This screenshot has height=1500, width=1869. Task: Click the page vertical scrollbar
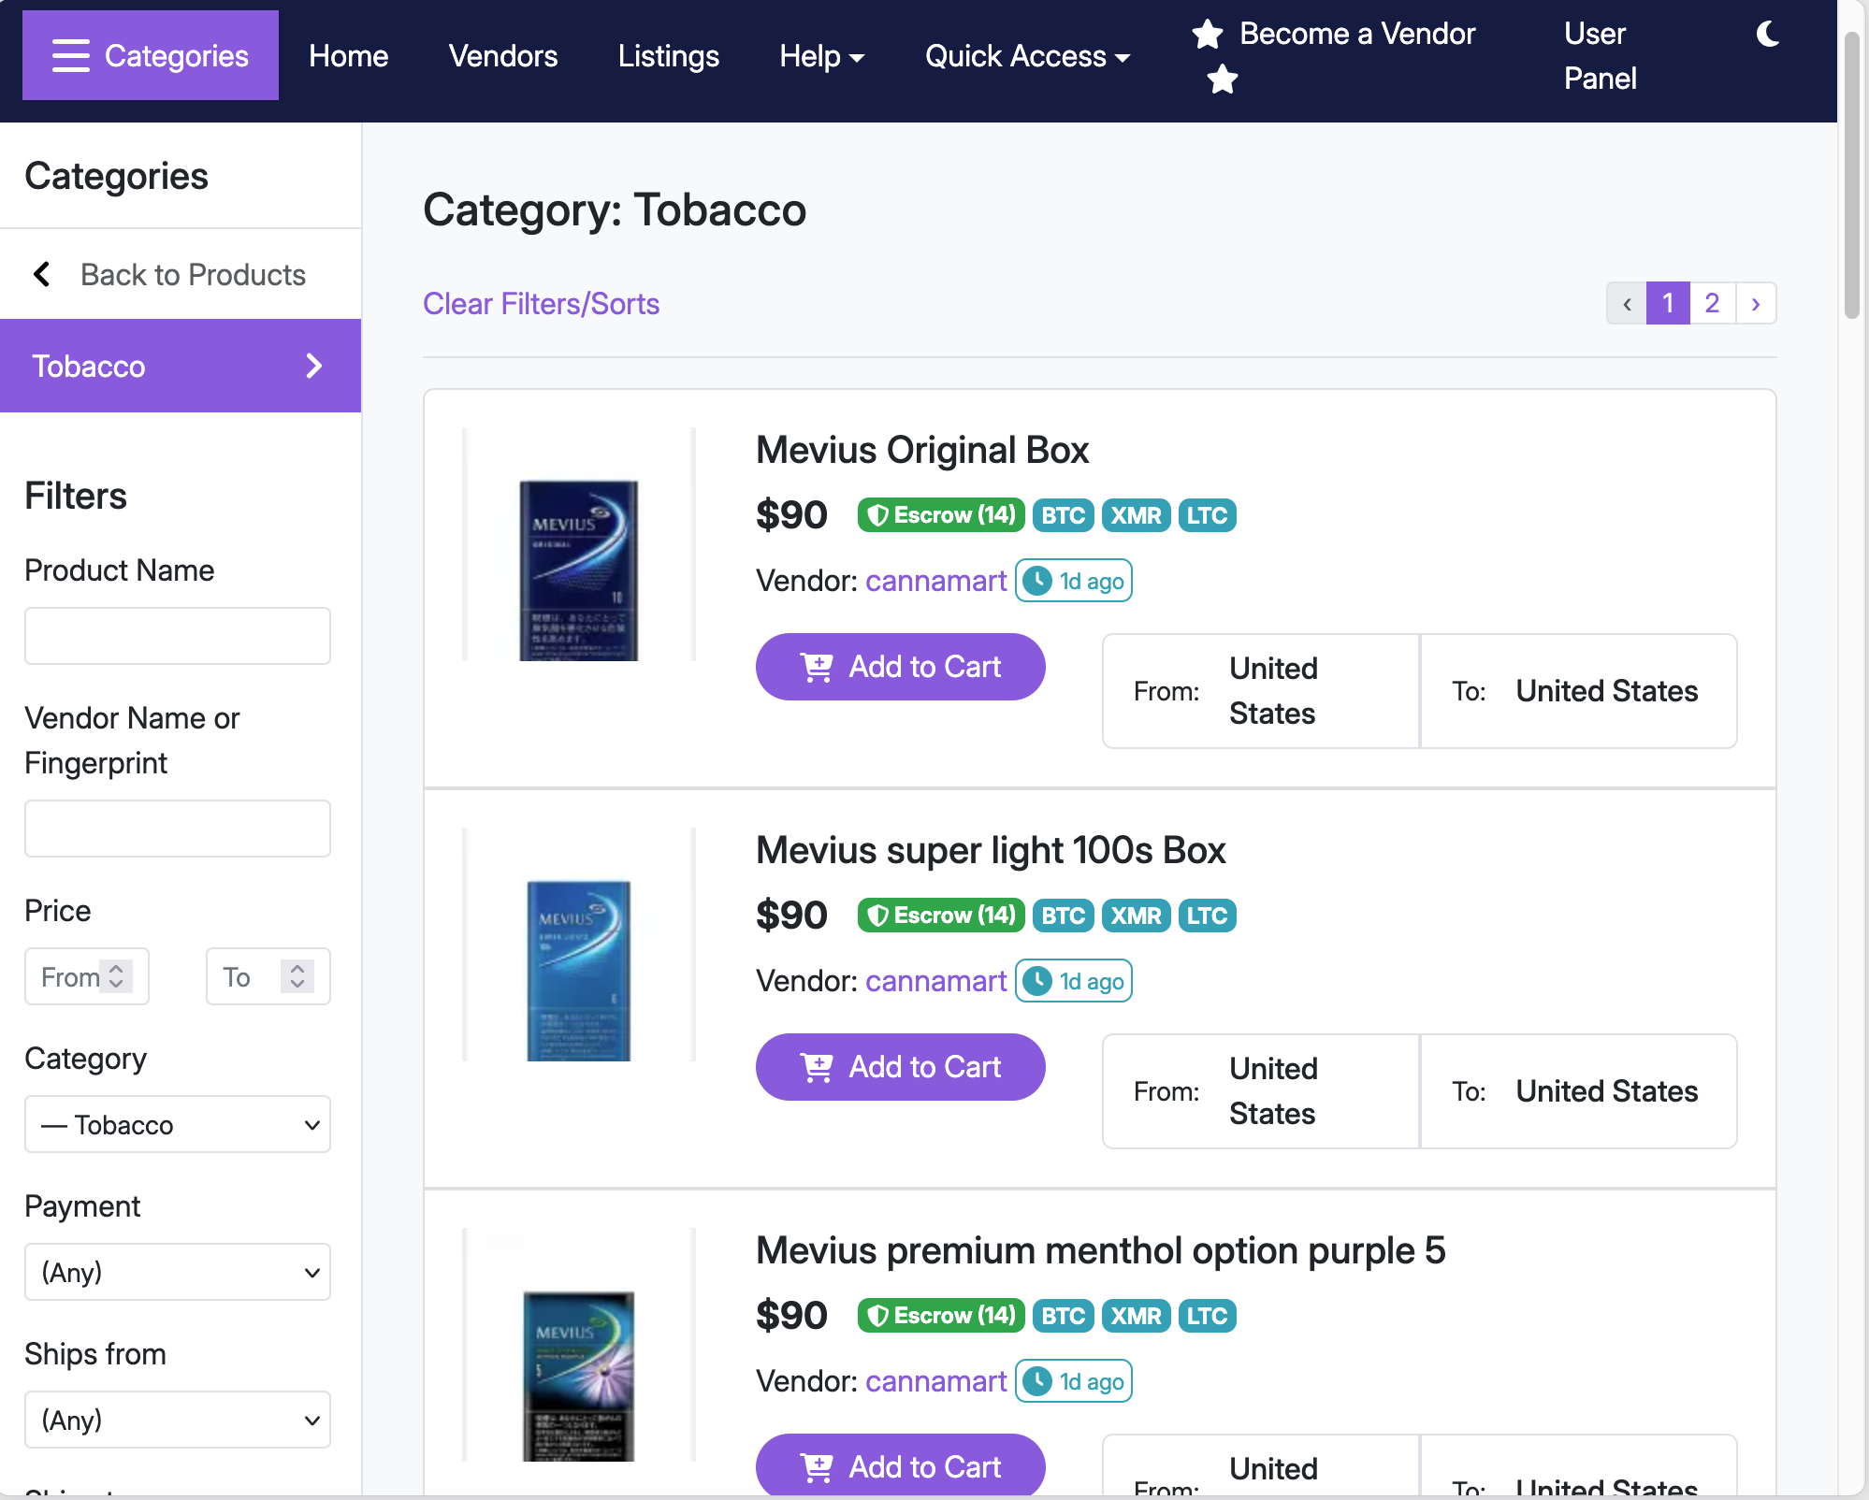tap(1852, 176)
